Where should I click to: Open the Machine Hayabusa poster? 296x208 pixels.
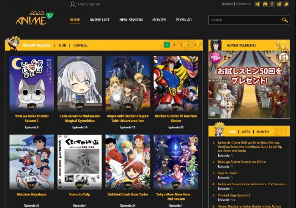(32, 162)
